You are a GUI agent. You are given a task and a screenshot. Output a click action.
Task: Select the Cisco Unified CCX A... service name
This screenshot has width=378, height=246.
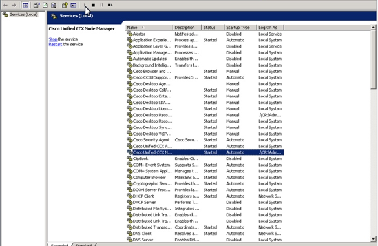click(152, 147)
